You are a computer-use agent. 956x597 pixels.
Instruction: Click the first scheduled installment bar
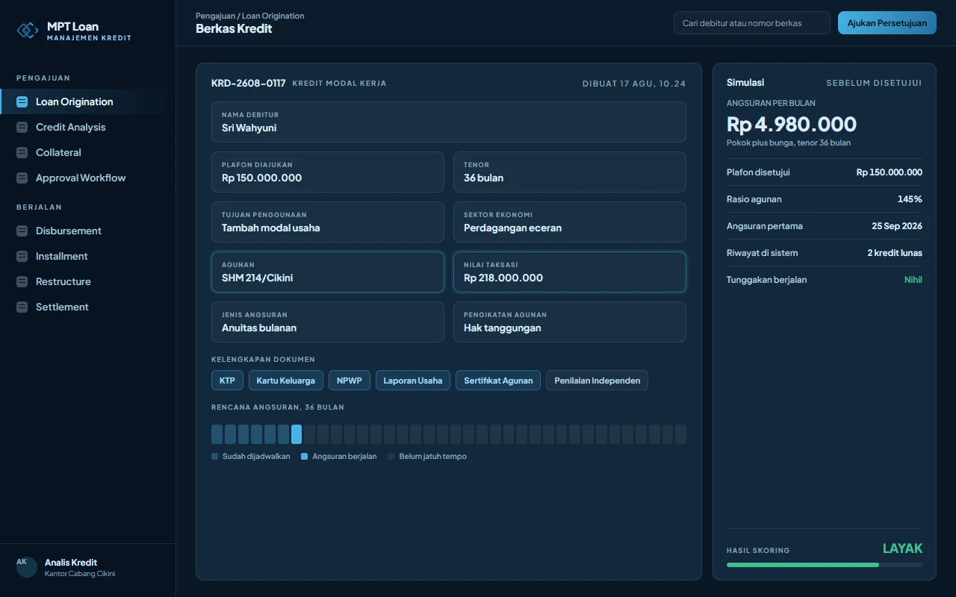click(217, 434)
